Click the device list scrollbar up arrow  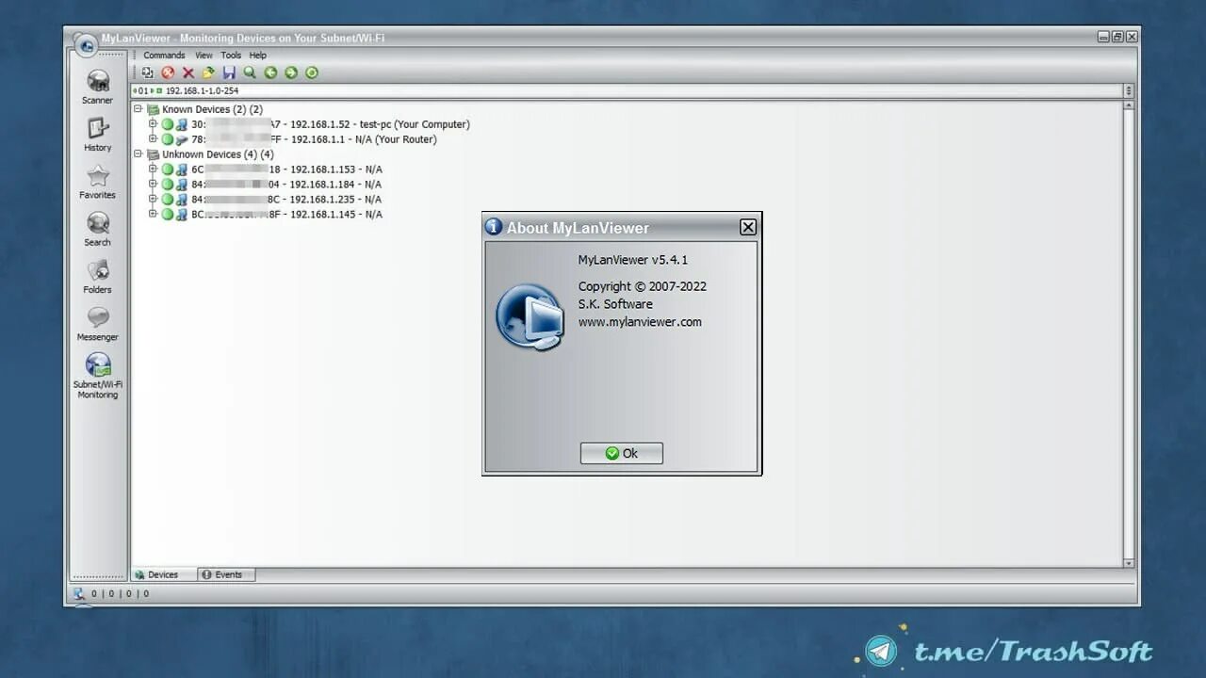coord(1129,106)
